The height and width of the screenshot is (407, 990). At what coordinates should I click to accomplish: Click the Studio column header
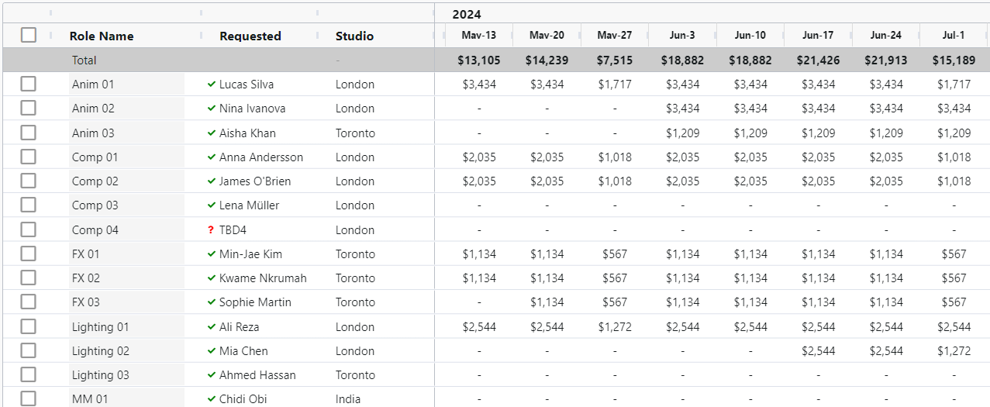point(354,36)
